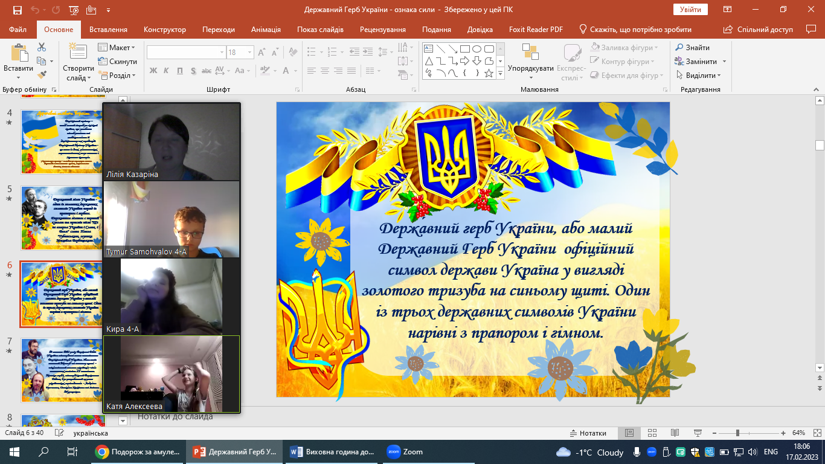
Task: Toggle italic formatting К
Action: click(166, 71)
